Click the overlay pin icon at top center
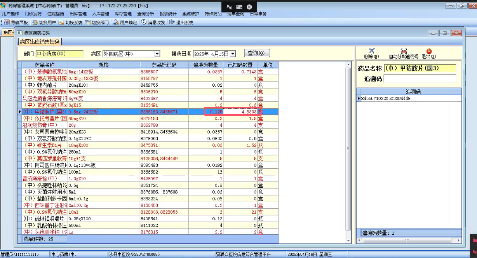The width and height of the screenshot is (477, 258). (229, 7)
